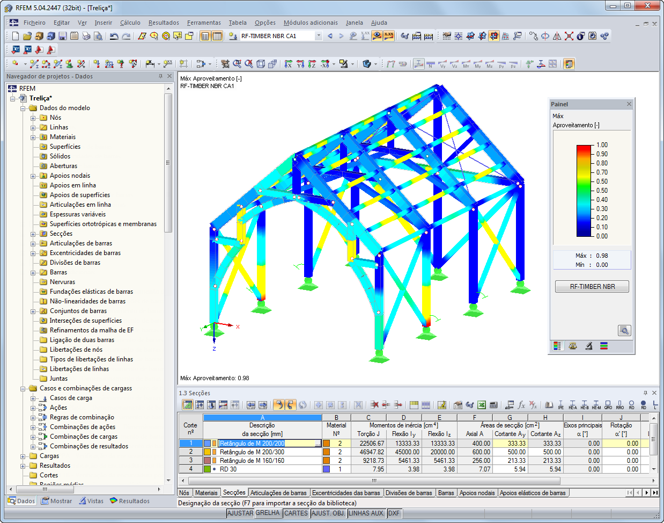Viewport: 664px width, 523px height.
Task: Expand the Cargas tree node
Action: pyautogui.click(x=23, y=456)
